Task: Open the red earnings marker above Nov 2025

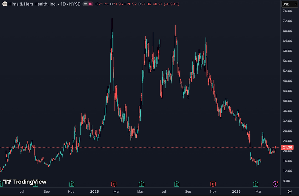Action: tap(213, 184)
